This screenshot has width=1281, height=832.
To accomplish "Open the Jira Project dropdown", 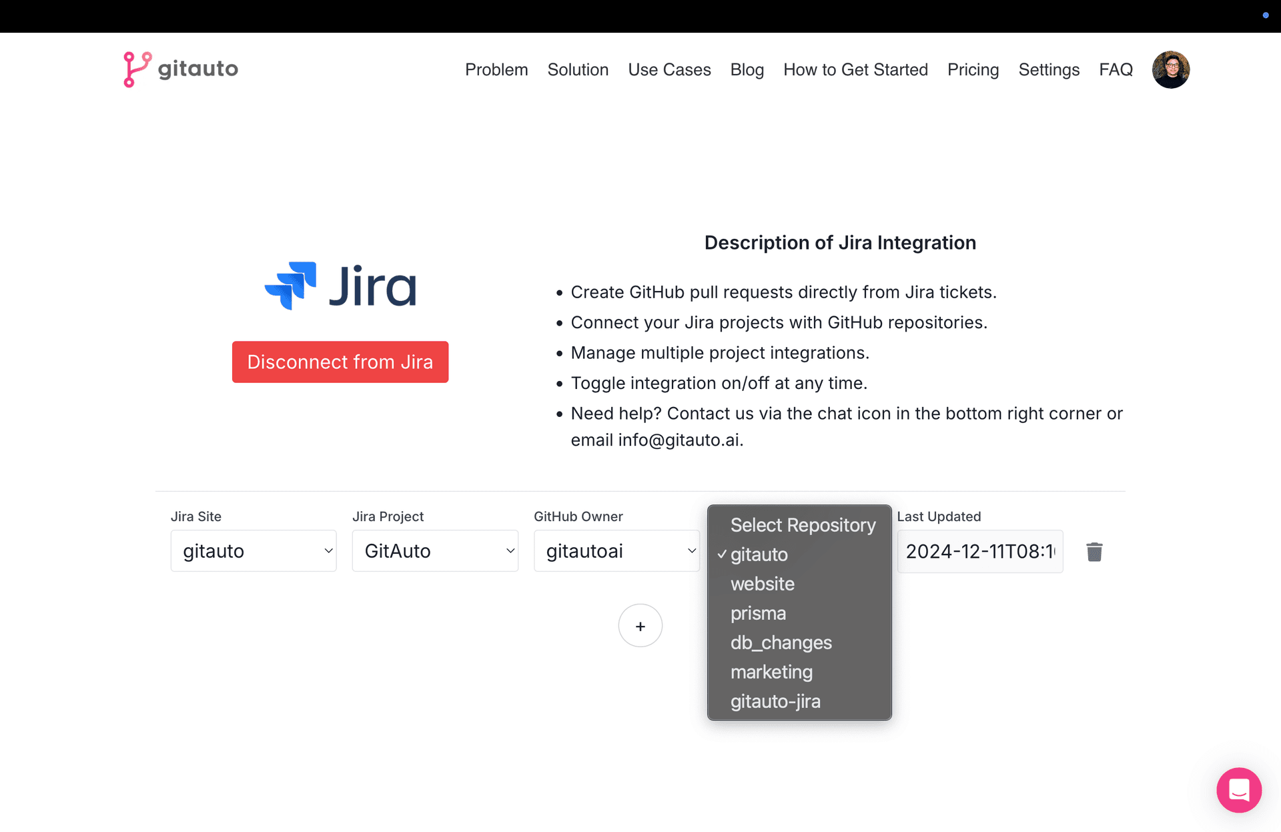I will pyautogui.click(x=434, y=550).
